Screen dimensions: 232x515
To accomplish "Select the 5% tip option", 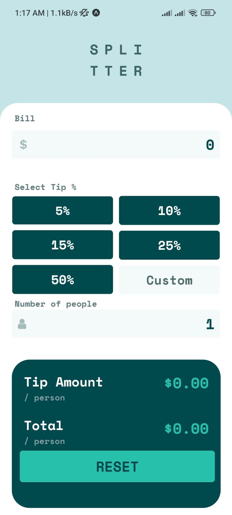I will 63,211.
